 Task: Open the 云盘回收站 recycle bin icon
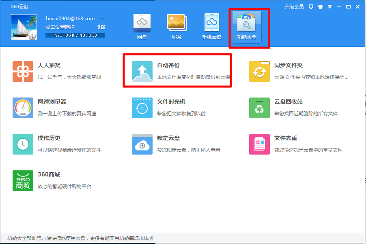[259, 108]
